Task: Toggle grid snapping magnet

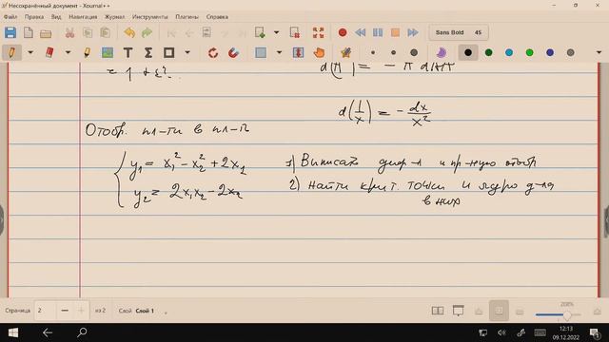Action: (x=233, y=53)
